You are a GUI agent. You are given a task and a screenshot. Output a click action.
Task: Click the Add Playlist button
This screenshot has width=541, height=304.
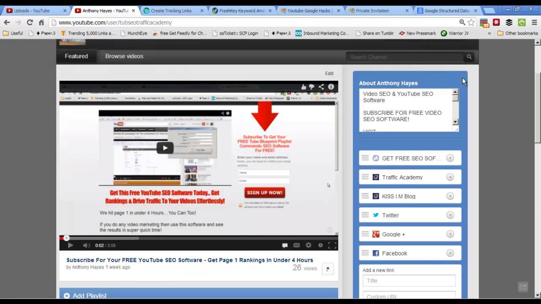(85, 296)
